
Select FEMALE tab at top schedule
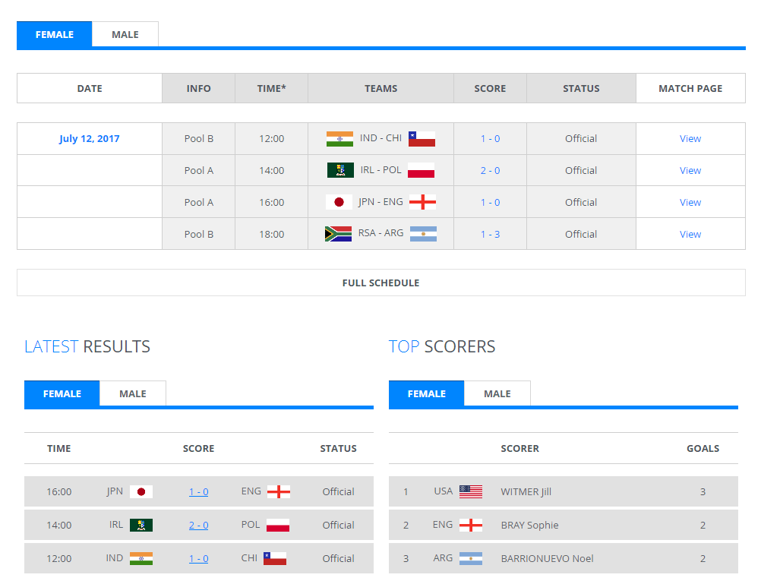55,34
